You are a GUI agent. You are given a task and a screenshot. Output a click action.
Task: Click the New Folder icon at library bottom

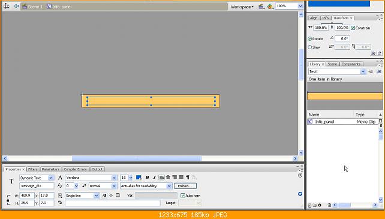point(314,205)
